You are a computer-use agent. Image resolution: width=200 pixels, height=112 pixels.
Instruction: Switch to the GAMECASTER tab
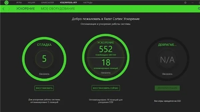[x=47, y=3]
